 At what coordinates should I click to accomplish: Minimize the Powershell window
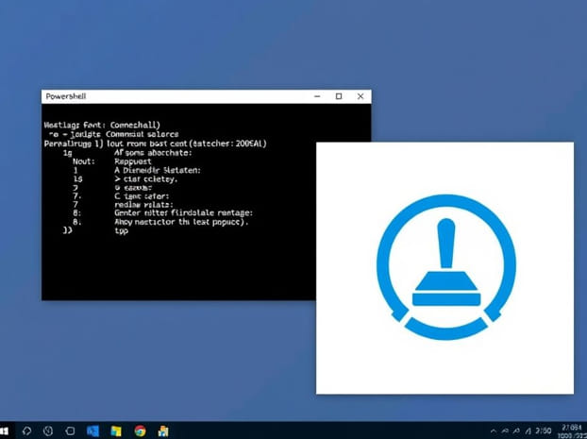[317, 96]
